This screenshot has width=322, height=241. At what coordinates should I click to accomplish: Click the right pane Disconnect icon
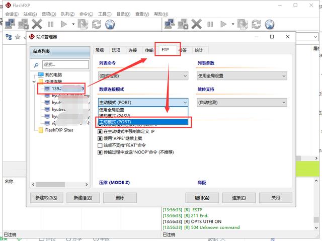(183, 24)
